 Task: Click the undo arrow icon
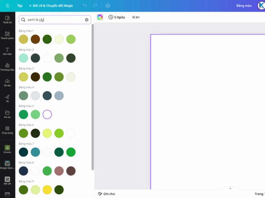coord(85,6)
